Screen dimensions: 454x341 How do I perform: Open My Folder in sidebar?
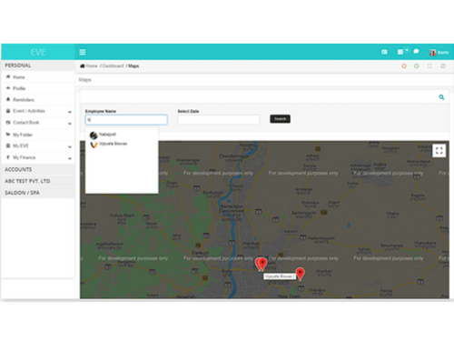38,135
